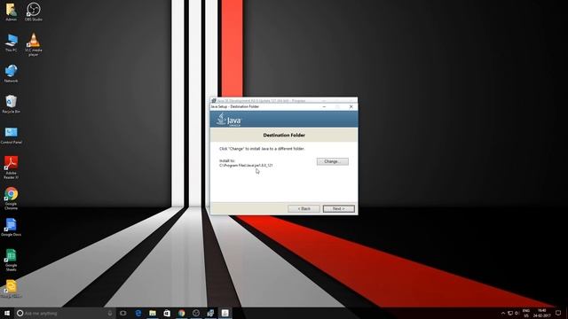Minimize the Java Setup dialog
The image size is (568, 319).
click(x=324, y=107)
